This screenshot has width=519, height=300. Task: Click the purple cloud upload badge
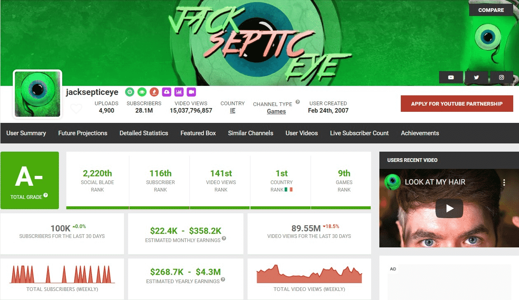coord(166,92)
